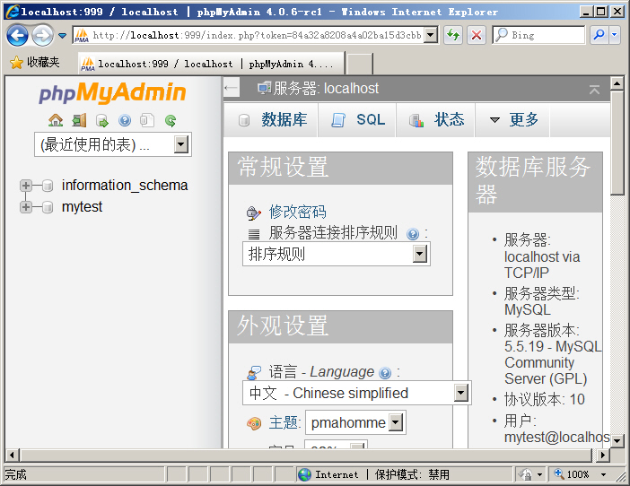Expand information_schema tree node
This screenshot has width=630, height=486.
pyautogui.click(x=26, y=186)
